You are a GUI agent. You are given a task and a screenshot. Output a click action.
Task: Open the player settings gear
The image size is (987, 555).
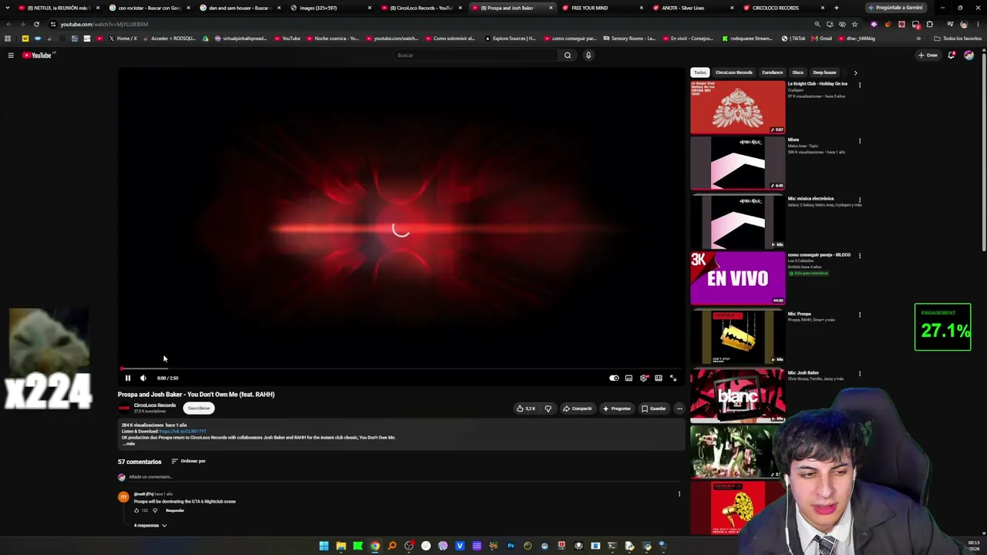coord(643,378)
